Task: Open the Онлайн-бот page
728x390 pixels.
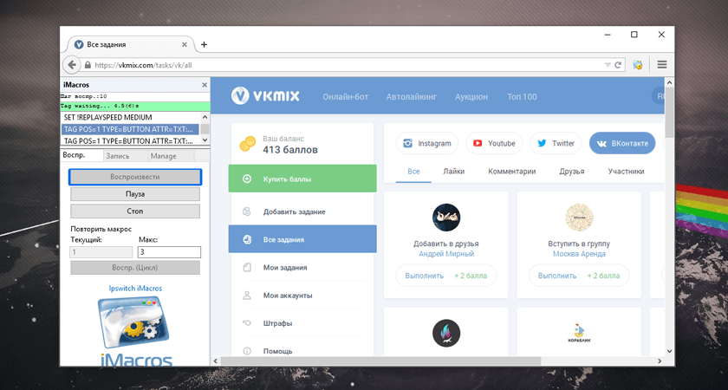Action: coord(346,96)
